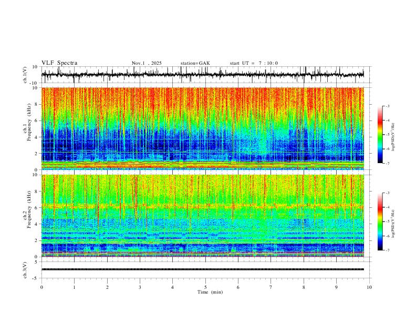This screenshot has height=322, width=416.
Task: Click the "station=GAK" label
Action: 195,63
